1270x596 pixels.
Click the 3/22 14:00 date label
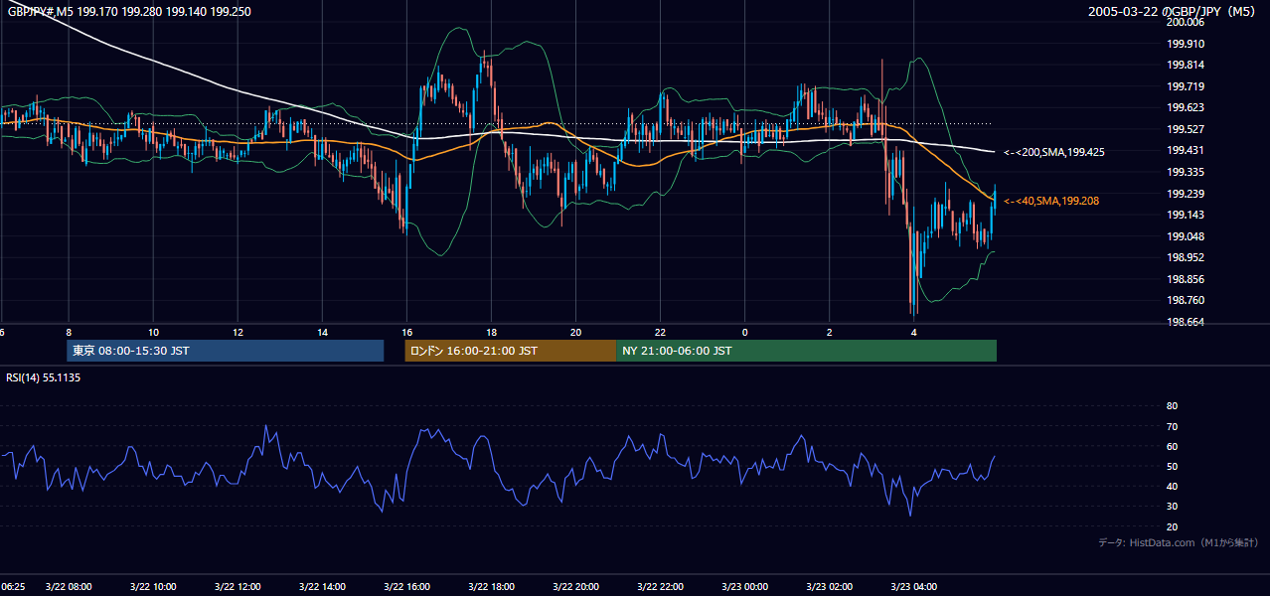point(322,586)
